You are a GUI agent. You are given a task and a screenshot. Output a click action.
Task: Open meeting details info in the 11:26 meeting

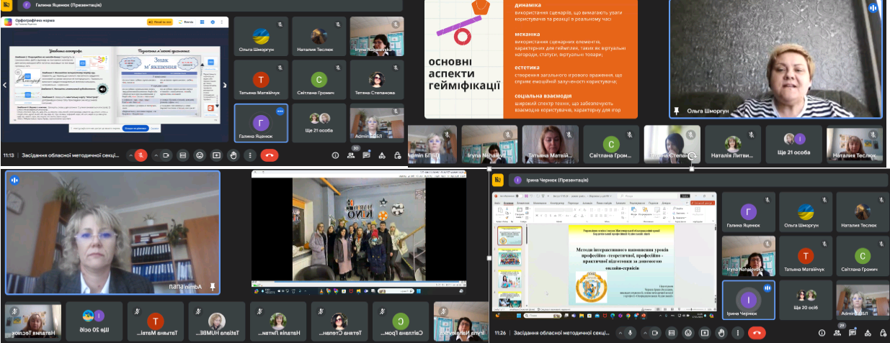coord(822,333)
